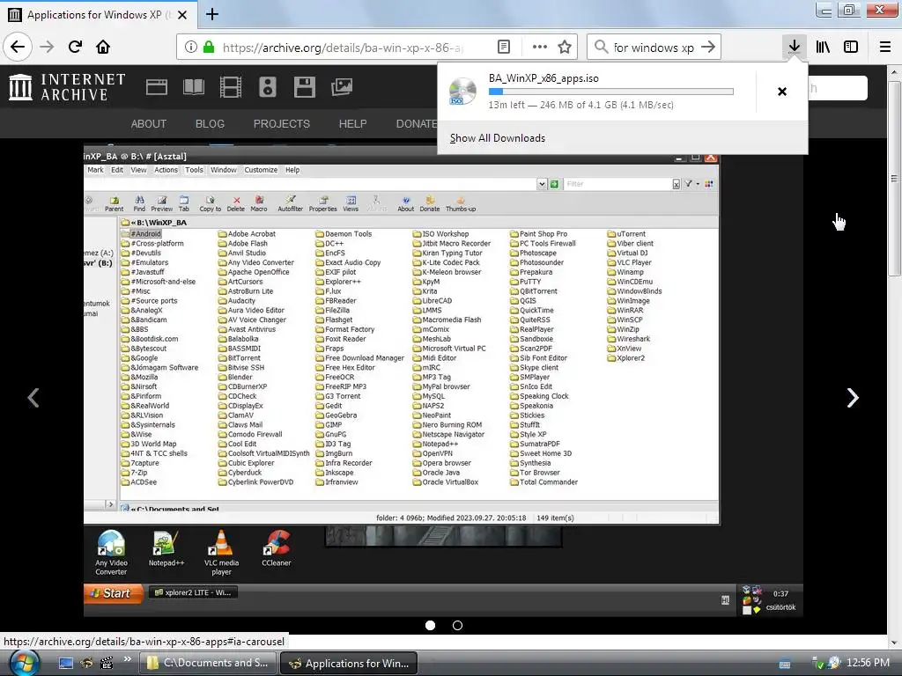
Task: Click the Forward navigation arrow
Action: click(x=47, y=48)
